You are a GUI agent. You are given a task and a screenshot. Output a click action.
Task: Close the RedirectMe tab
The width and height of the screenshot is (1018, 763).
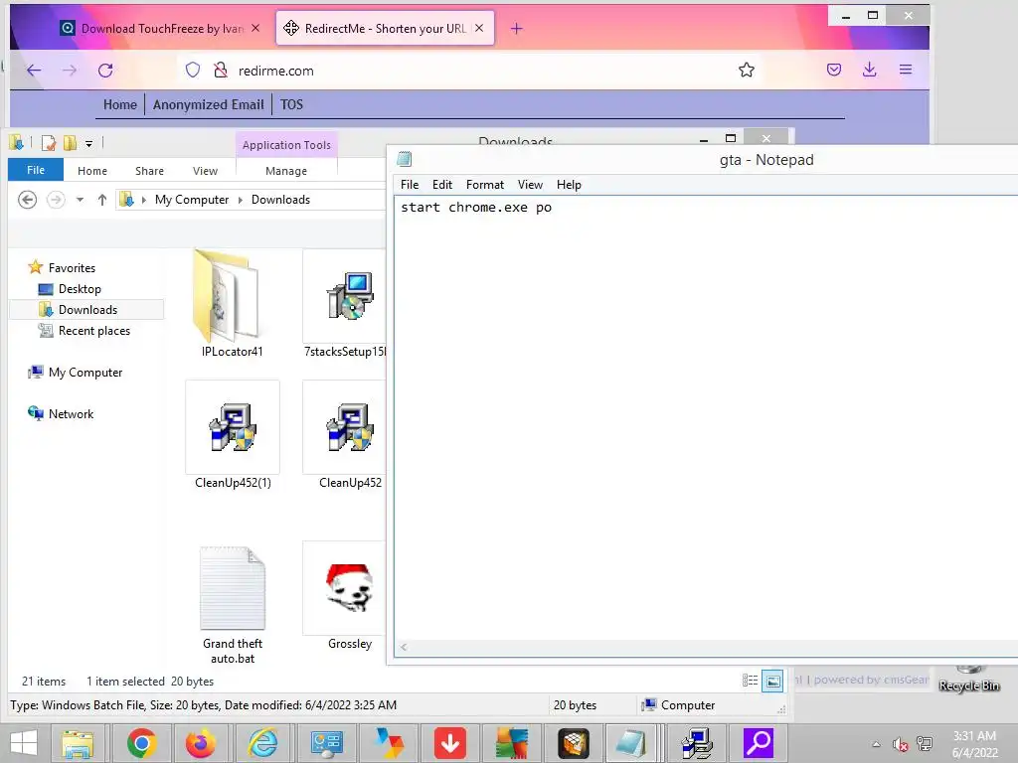click(479, 29)
